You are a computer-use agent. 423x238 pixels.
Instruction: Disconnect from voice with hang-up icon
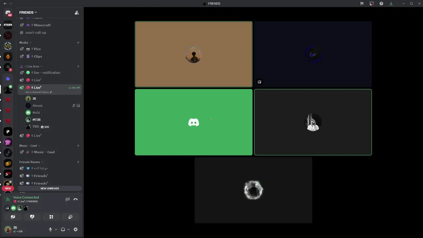pos(76,199)
